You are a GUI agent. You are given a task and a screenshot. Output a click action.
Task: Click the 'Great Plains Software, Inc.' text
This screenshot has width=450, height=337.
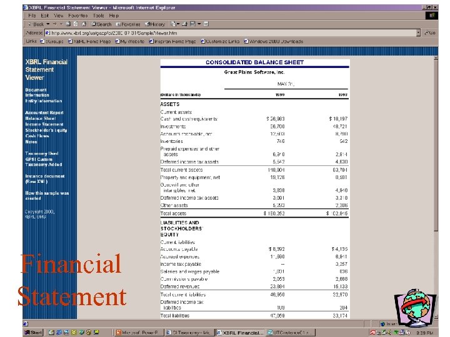point(254,72)
